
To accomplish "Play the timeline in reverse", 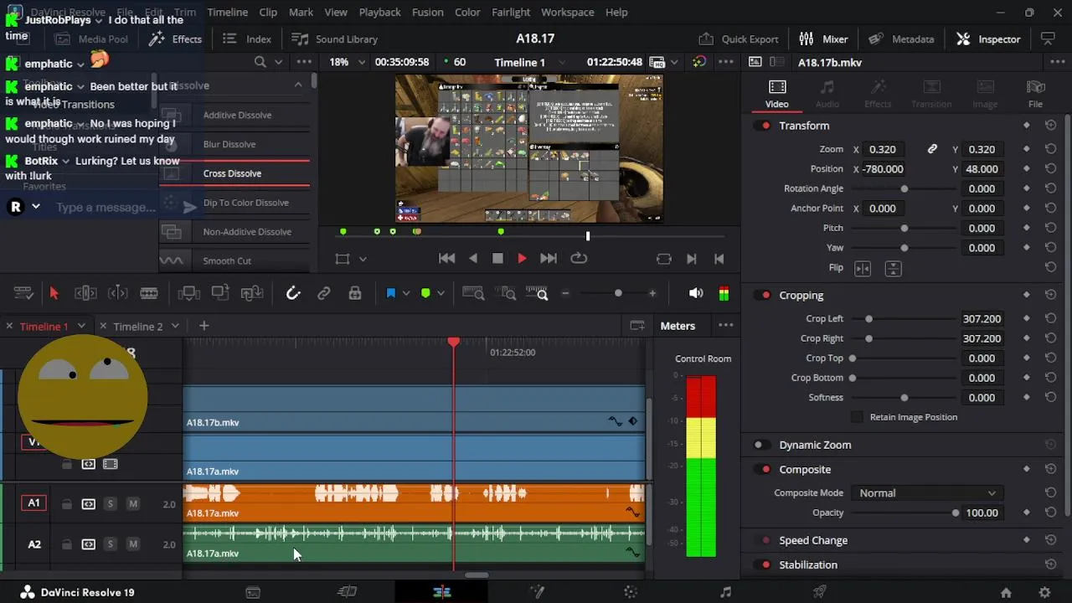I will 473,259.
